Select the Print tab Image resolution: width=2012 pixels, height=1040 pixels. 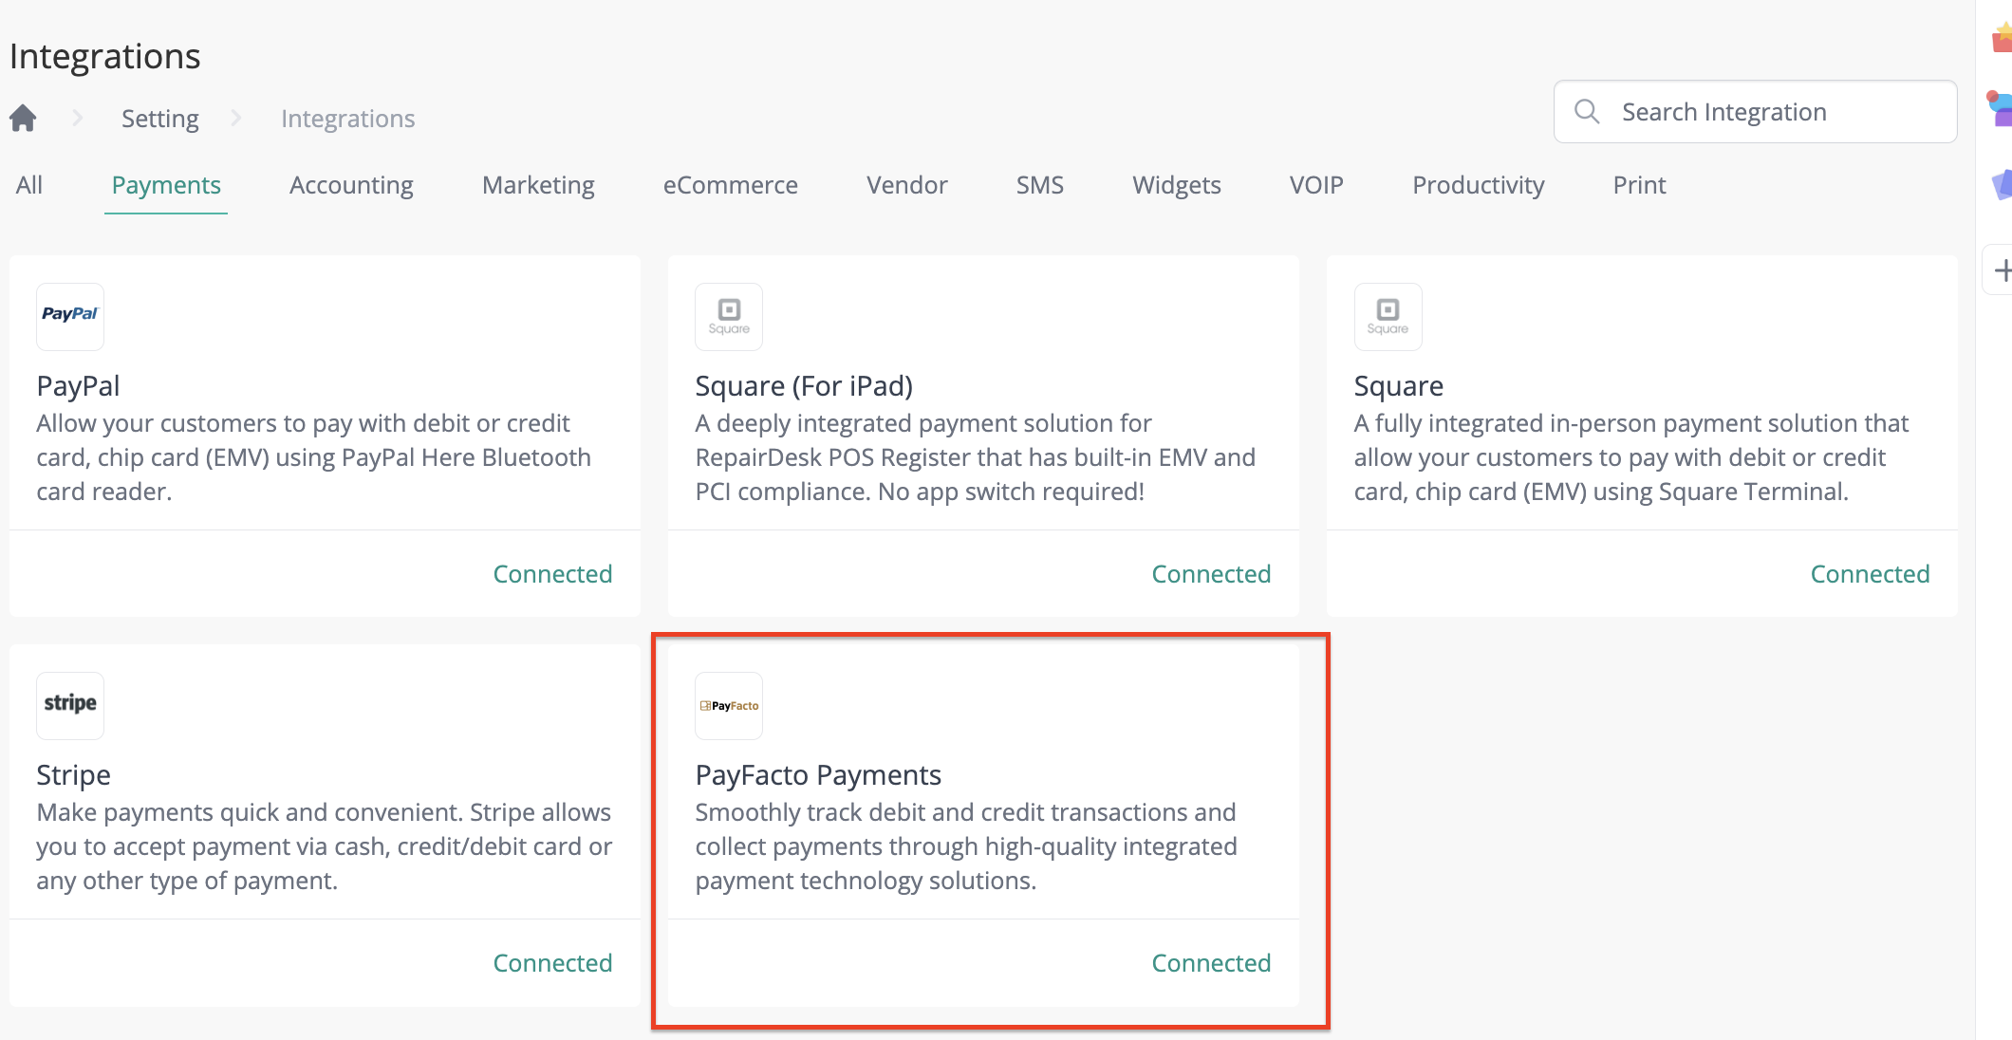pos(1640,185)
